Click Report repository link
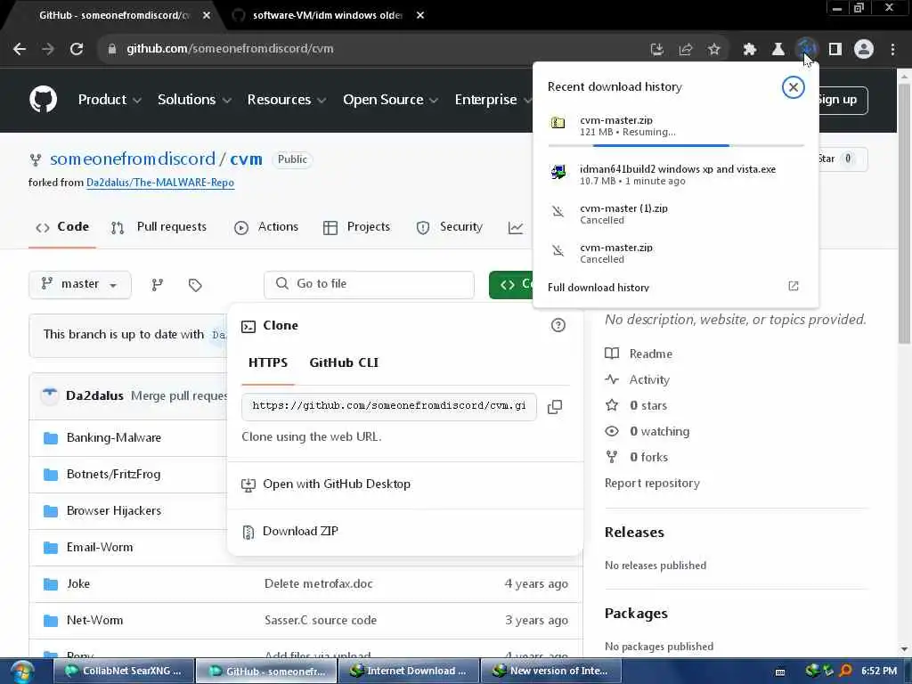This screenshot has width=912, height=684. point(652,484)
